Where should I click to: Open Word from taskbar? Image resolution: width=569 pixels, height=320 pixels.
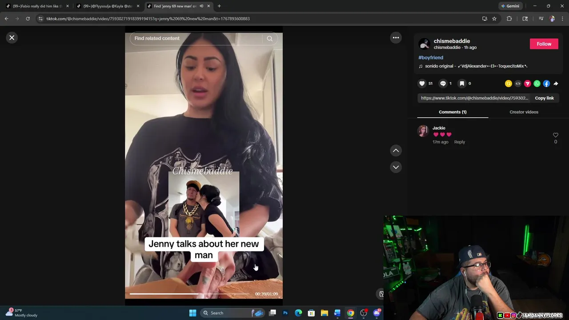337,313
